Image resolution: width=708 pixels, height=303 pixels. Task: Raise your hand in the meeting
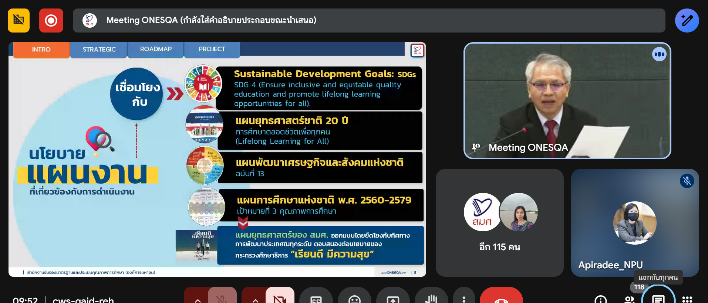click(431, 298)
